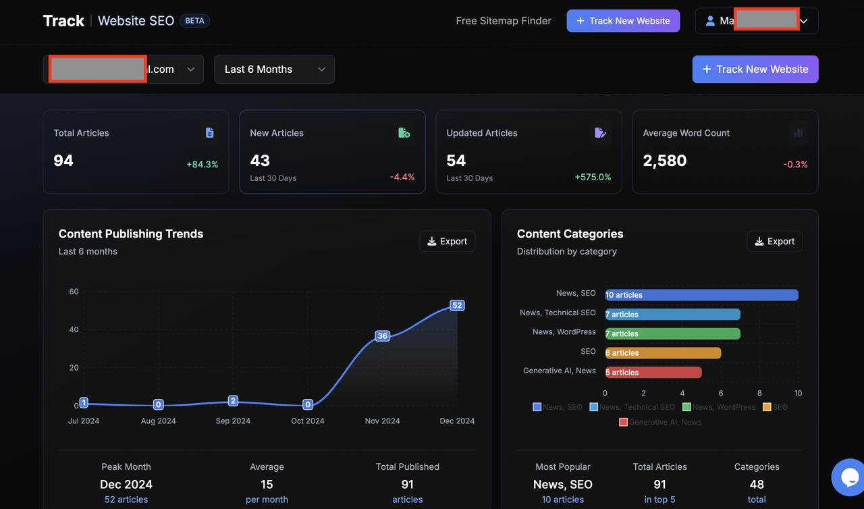Expand the user account menu
The image size is (864, 509).
pos(757,21)
